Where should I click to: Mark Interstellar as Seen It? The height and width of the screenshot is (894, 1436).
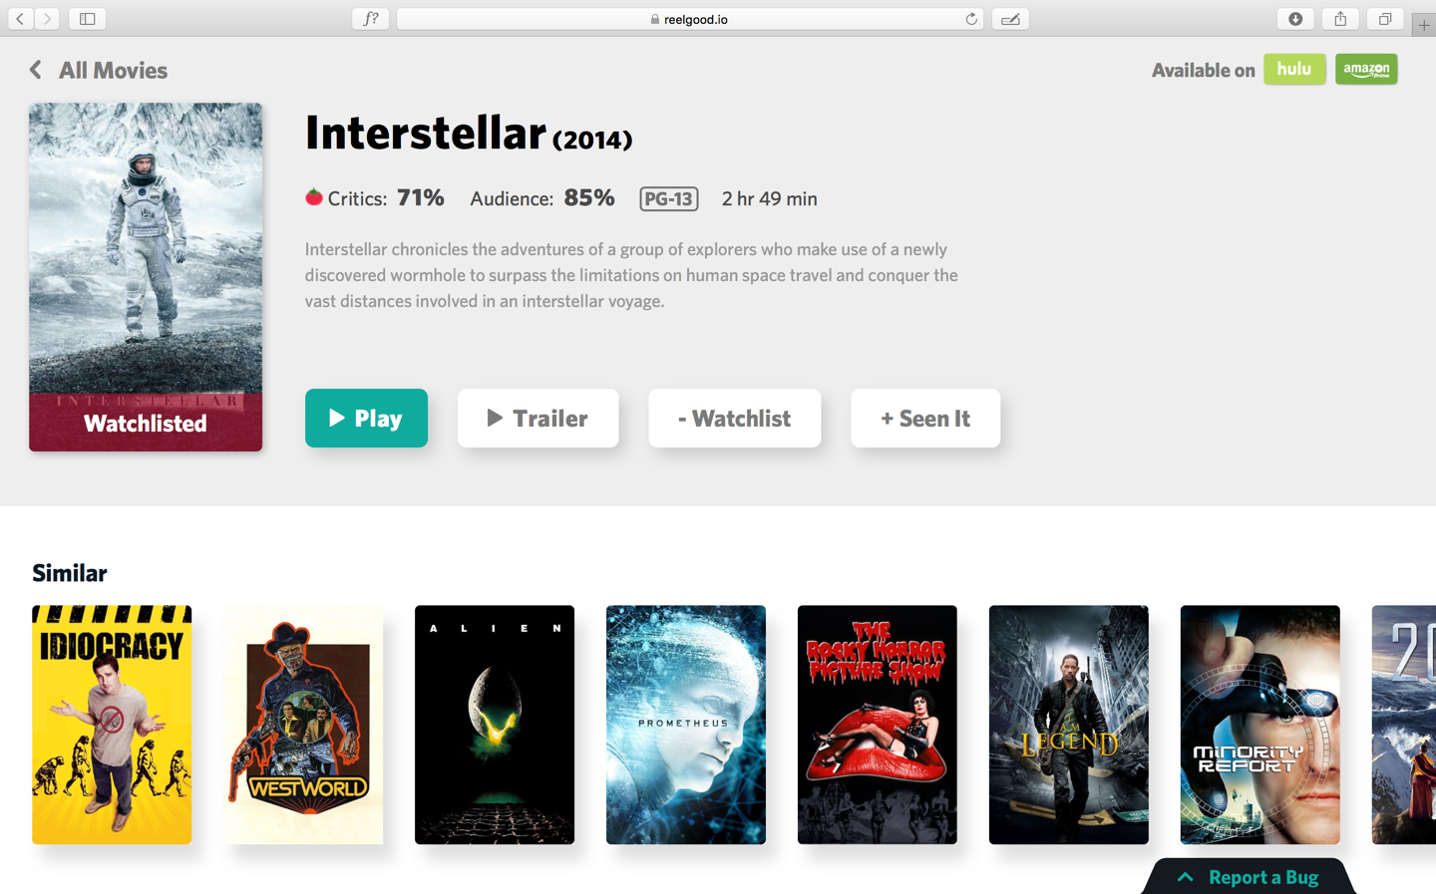pyautogui.click(x=925, y=418)
